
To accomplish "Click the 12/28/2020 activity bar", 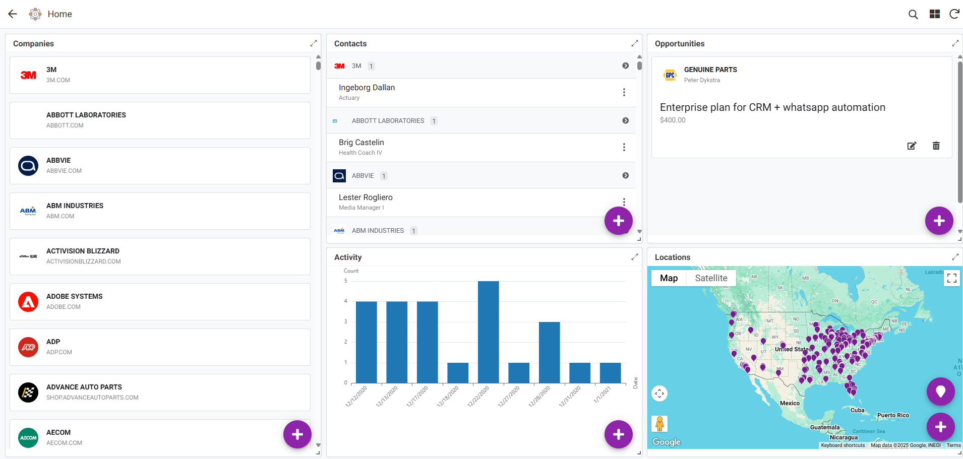I will click(x=549, y=352).
